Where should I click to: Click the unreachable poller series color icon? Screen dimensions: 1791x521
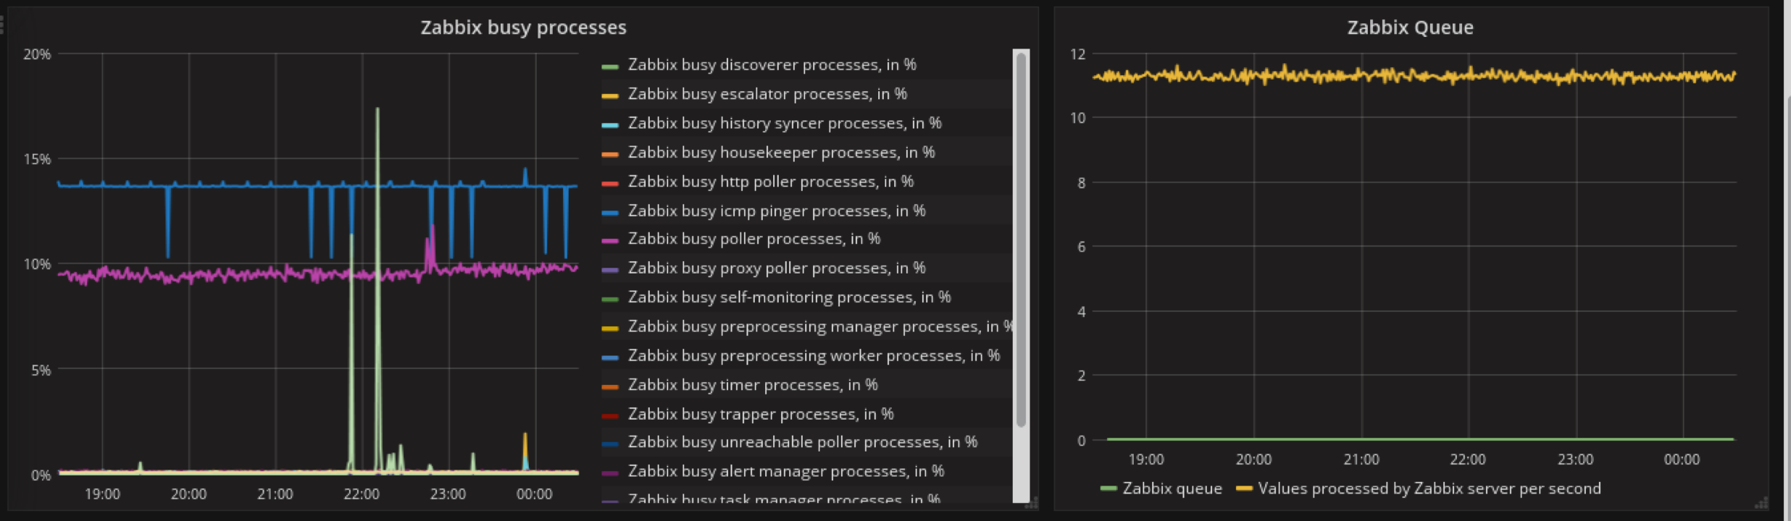pyautogui.click(x=610, y=444)
